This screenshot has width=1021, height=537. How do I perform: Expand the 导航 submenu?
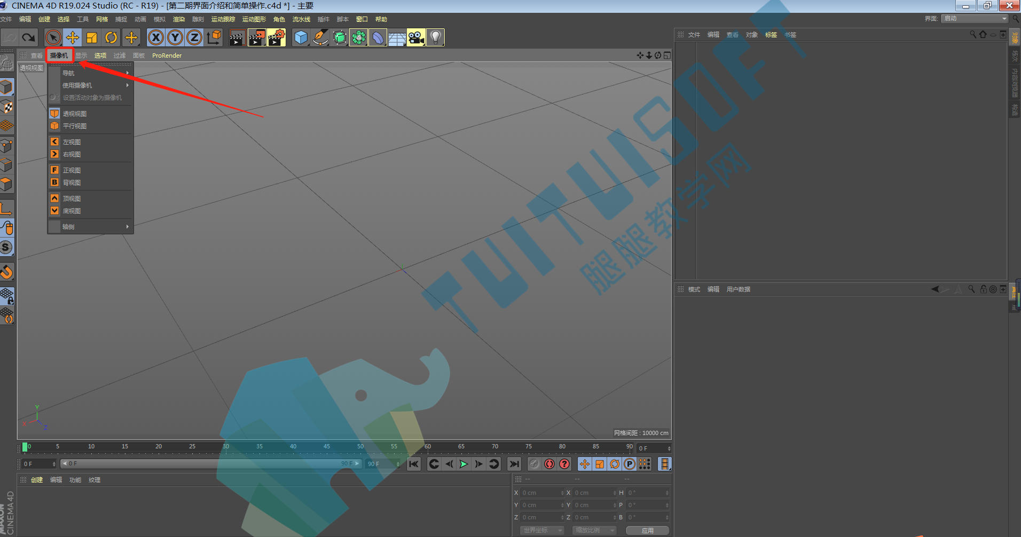91,73
